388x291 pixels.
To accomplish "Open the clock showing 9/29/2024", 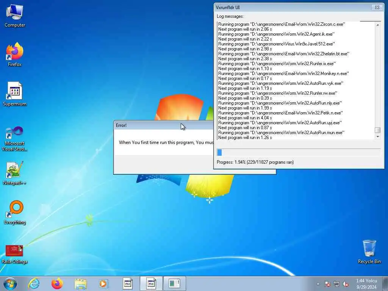I will 366,284.
